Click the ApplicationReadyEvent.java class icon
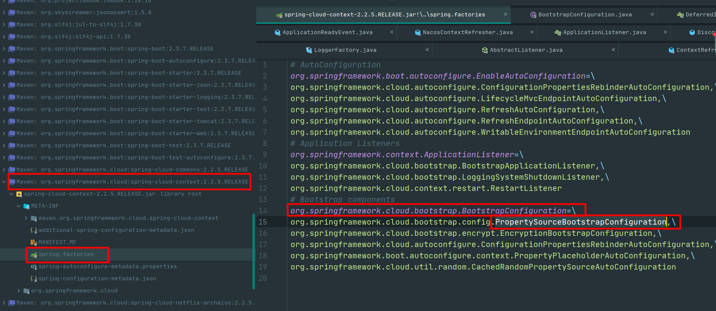 click(277, 32)
